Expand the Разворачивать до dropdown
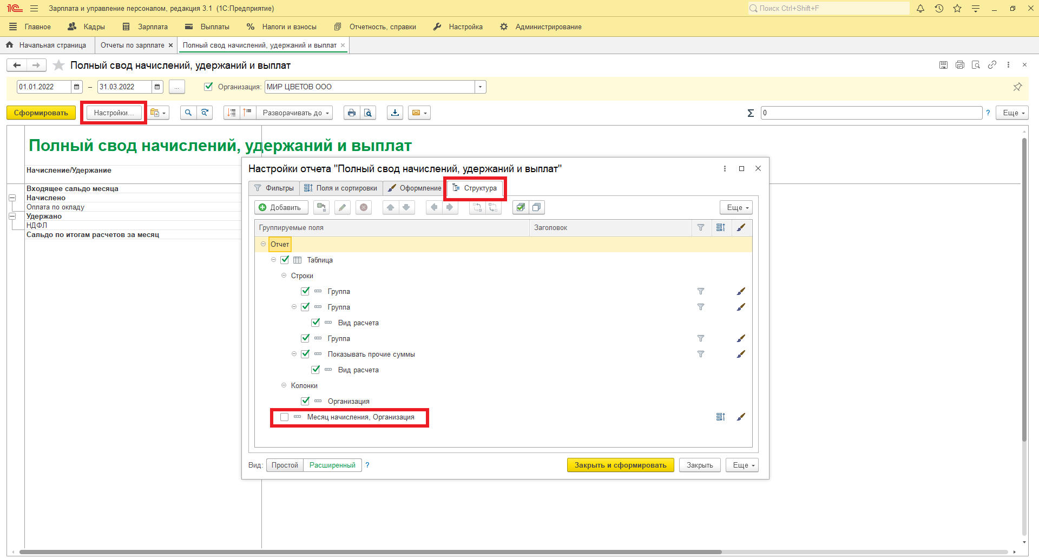The width and height of the screenshot is (1039, 558). [295, 113]
